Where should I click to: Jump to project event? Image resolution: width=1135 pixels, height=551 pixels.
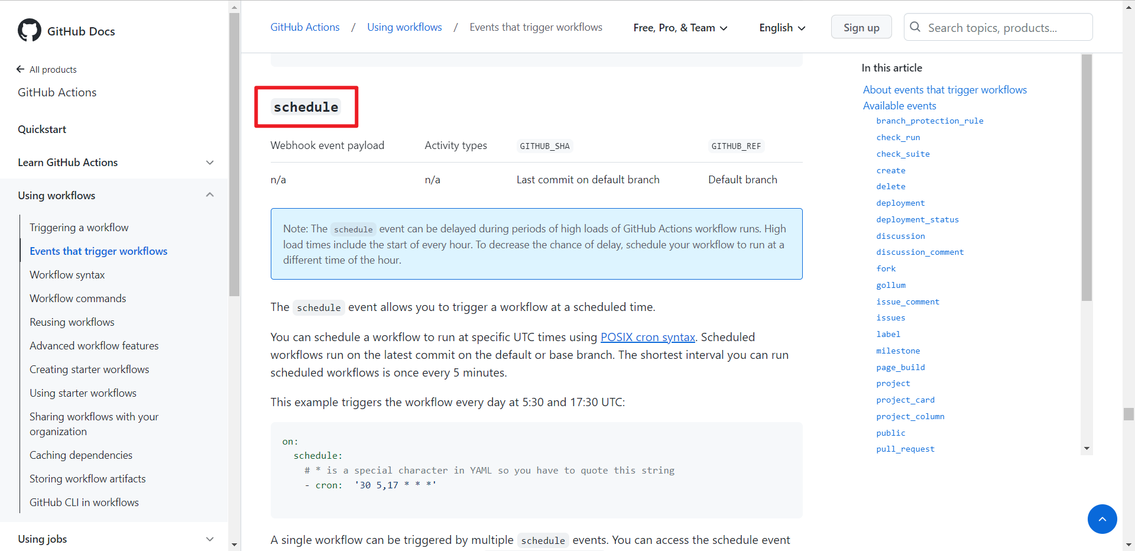click(893, 383)
